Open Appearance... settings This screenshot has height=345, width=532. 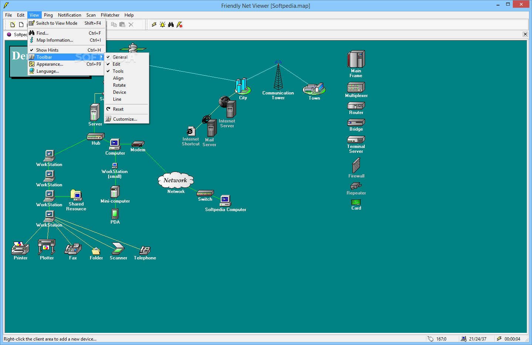coord(66,64)
